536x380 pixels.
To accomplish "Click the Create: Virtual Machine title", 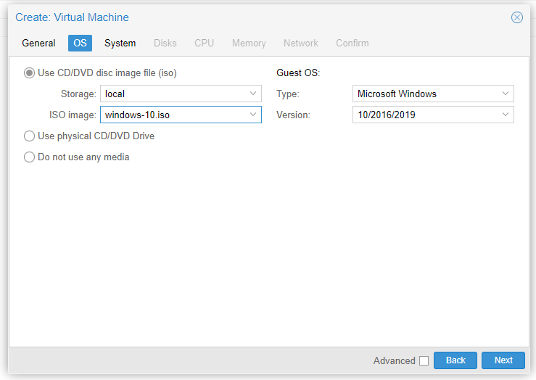I will pos(72,17).
